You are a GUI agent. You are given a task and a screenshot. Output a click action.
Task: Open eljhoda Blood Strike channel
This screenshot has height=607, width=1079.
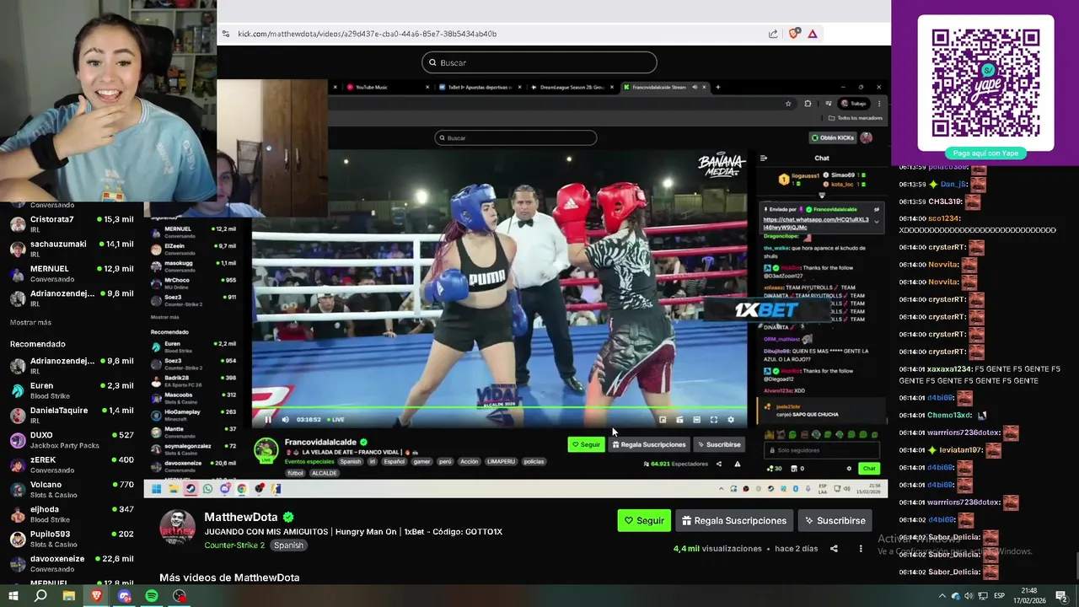click(72, 514)
